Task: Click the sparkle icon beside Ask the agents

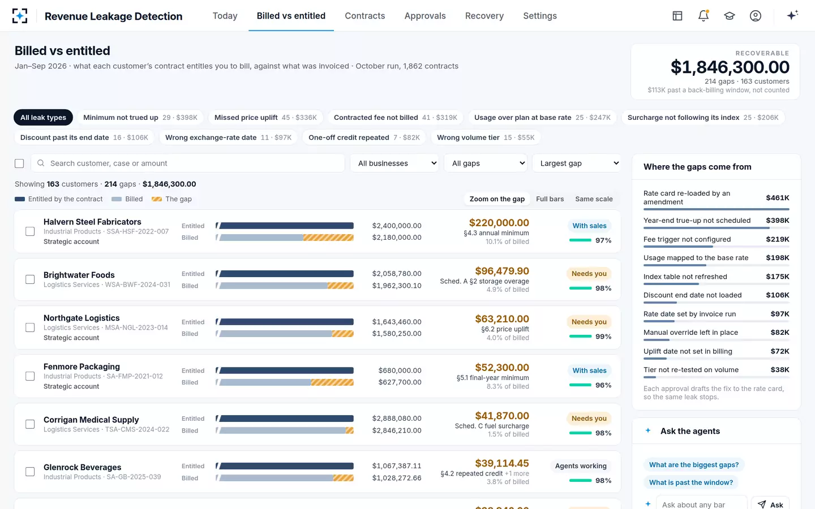Action: [x=648, y=430]
